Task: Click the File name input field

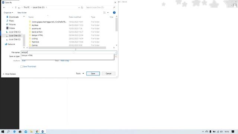Action: click(x=68, y=52)
